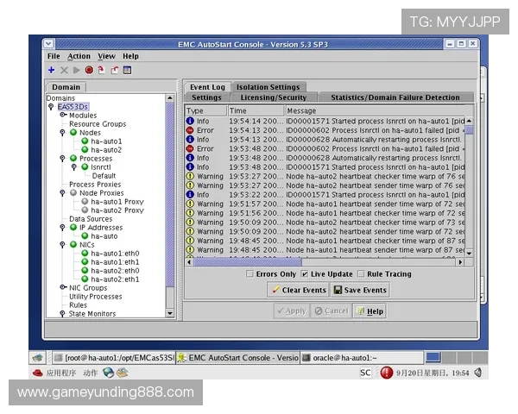
Task: Collapse the lsnrctl tree branch
Action: 74,167
